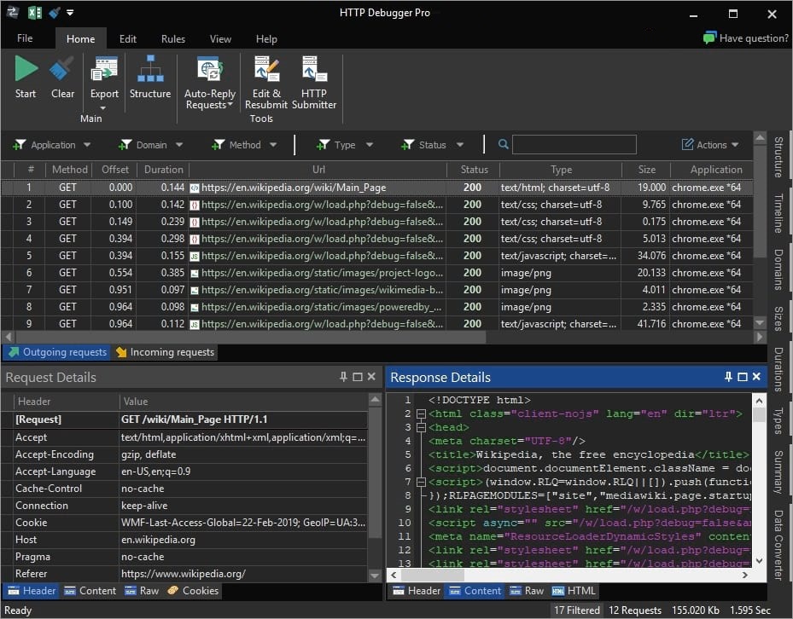Click the HTML file icon of request row 1
The image size is (793, 619).
195,188
